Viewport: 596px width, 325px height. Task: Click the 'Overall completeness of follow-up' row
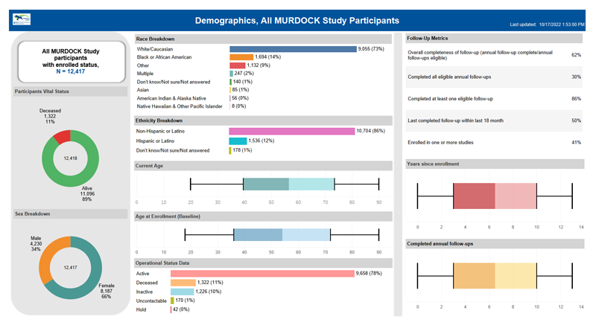[495, 55]
